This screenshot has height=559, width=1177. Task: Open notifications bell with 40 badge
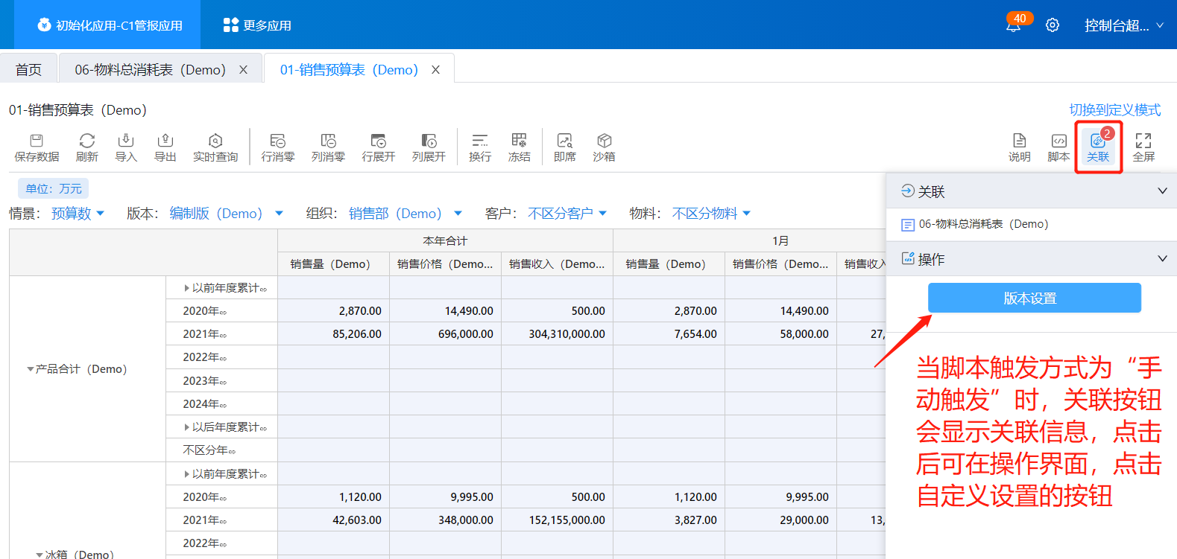1013,25
